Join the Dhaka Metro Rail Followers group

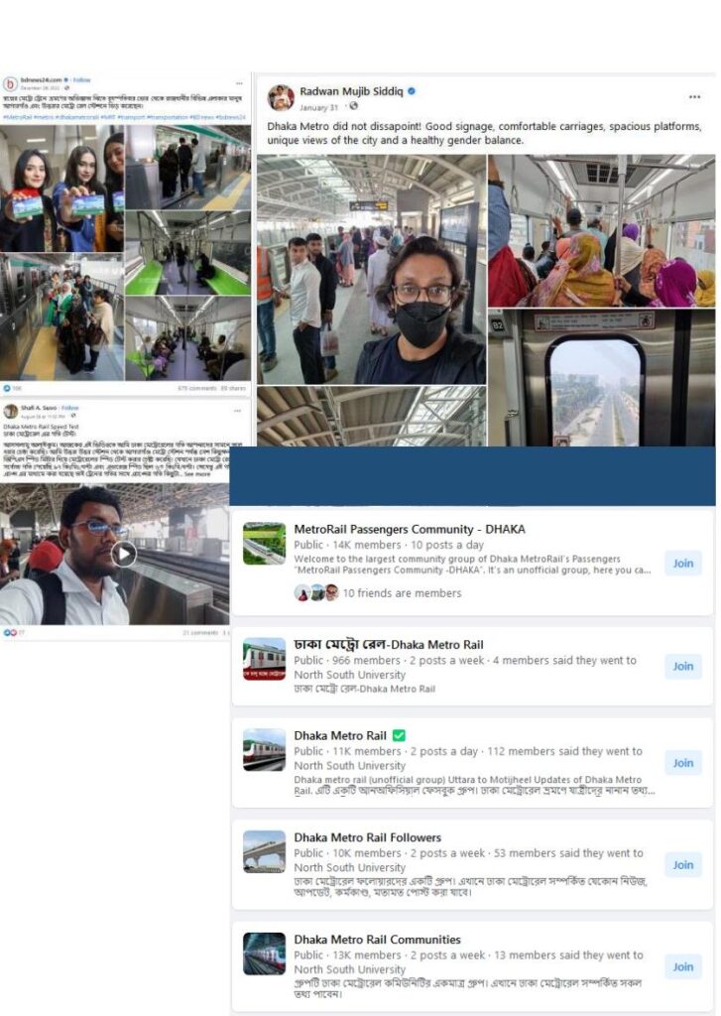pyautogui.click(x=682, y=864)
